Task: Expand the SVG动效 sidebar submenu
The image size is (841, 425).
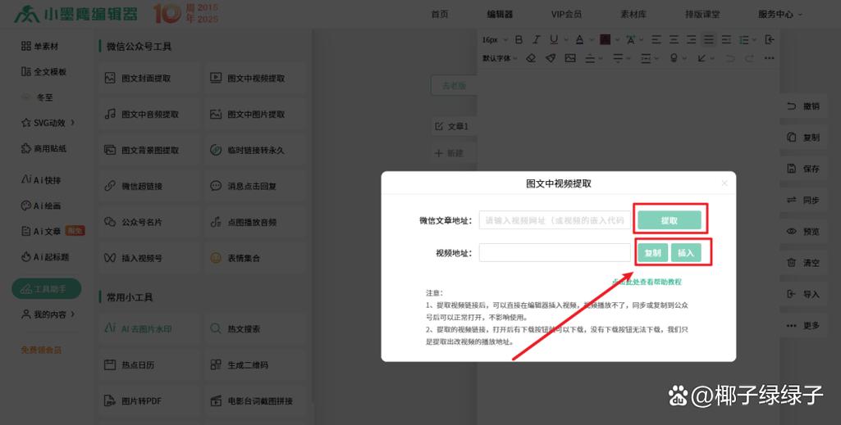Action: click(48, 123)
